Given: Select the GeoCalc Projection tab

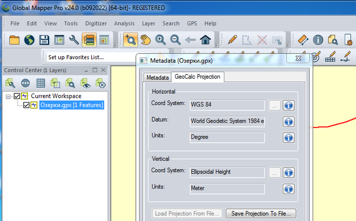Looking at the screenshot, I should [197, 77].
